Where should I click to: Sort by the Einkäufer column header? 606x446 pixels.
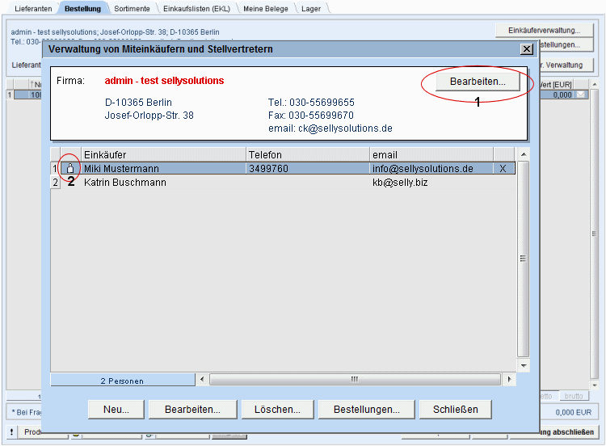162,154
